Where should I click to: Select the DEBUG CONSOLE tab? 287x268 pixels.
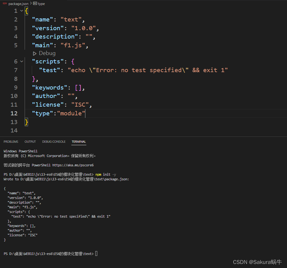coord(54,141)
